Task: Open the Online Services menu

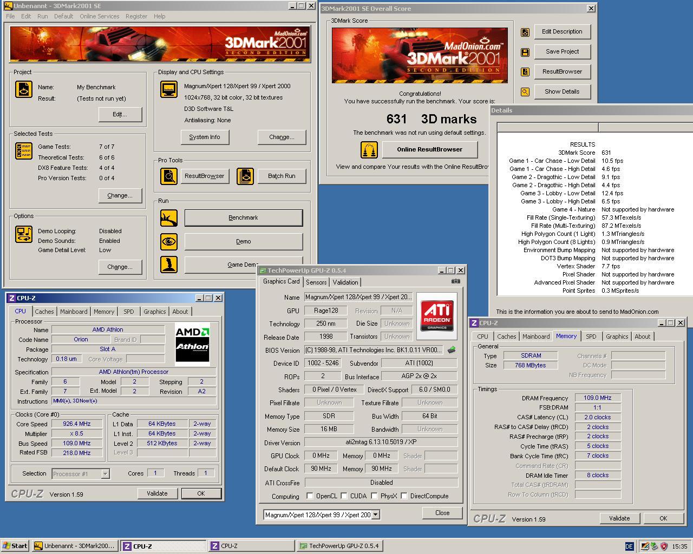Action: click(99, 16)
